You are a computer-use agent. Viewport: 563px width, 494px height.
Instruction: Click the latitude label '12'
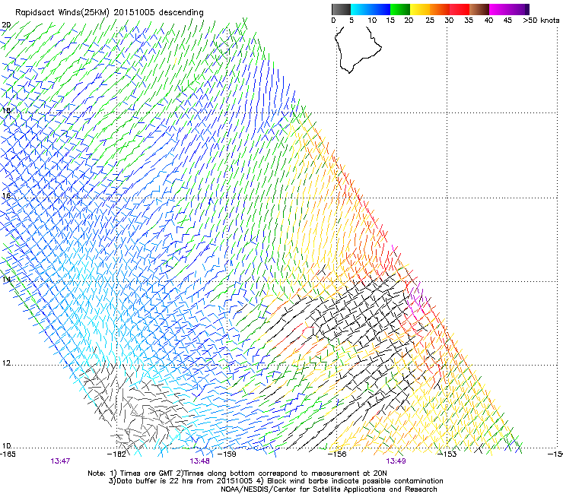click(x=6, y=363)
